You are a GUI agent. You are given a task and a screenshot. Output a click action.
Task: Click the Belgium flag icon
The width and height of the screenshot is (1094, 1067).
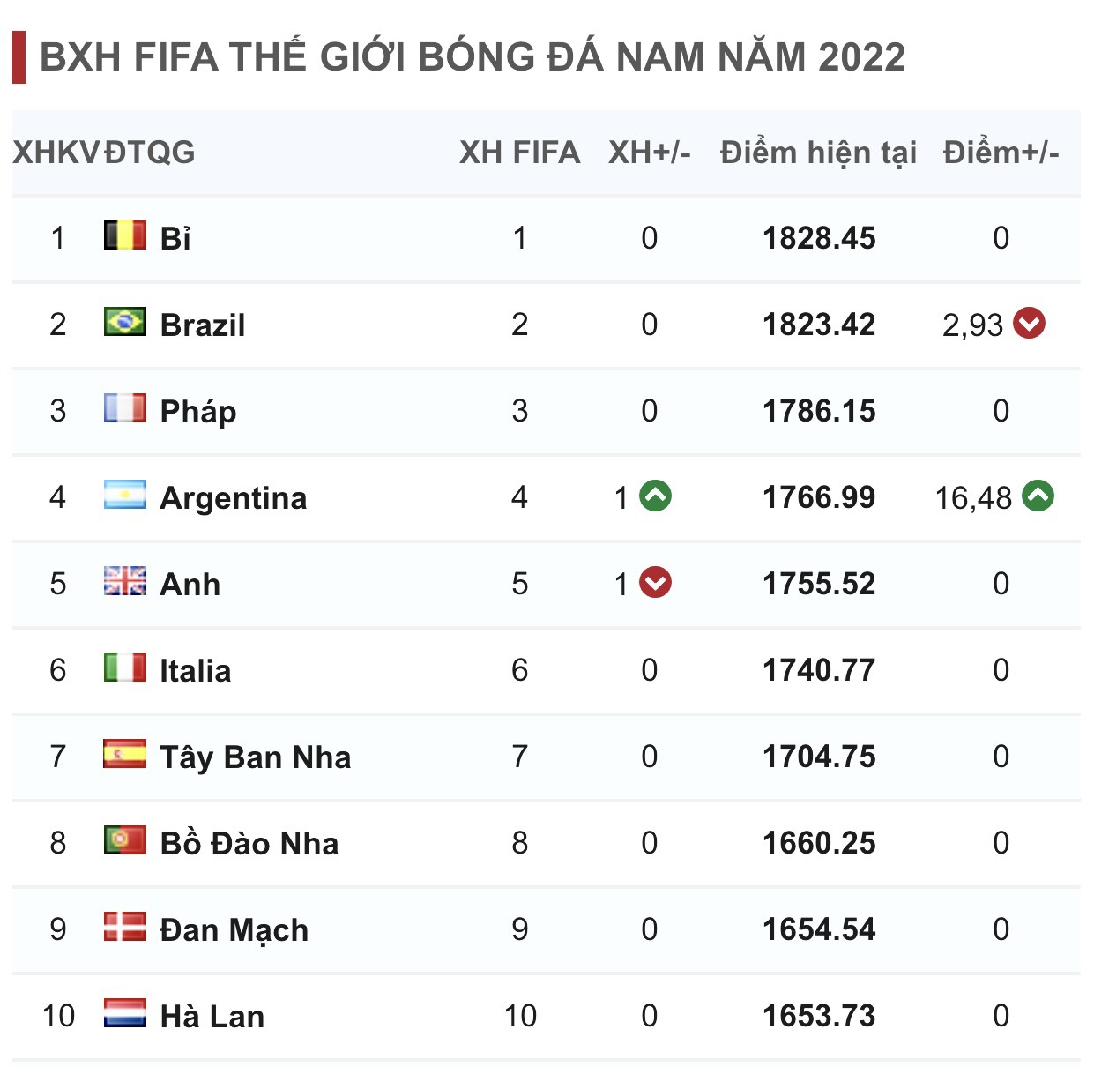click(x=125, y=235)
